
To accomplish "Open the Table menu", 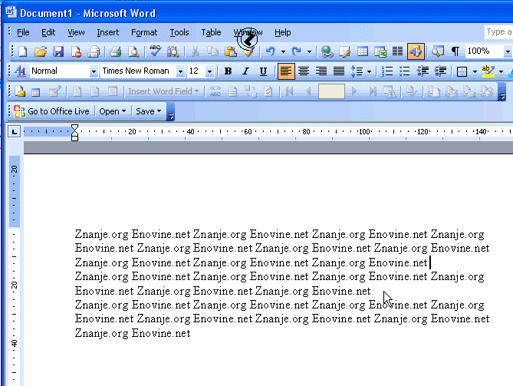I will click(211, 32).
